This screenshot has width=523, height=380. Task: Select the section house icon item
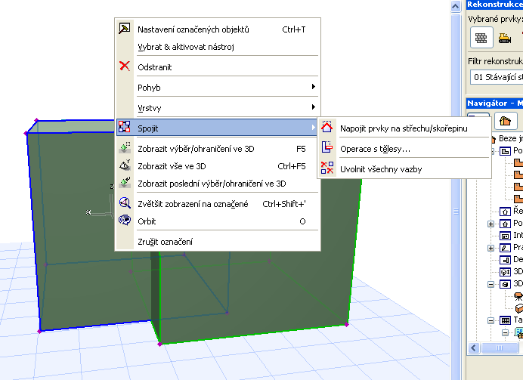[505, 212]
